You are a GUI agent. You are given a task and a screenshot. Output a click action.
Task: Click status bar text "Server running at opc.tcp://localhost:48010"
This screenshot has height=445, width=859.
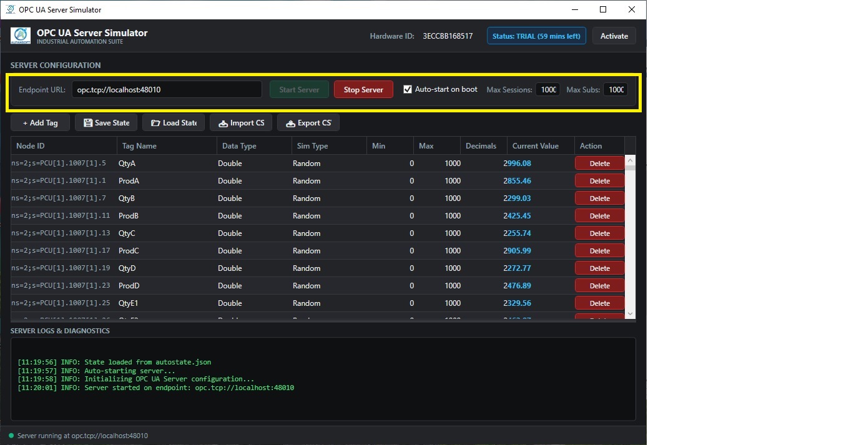pyautogui.click(x=82, y=436)
